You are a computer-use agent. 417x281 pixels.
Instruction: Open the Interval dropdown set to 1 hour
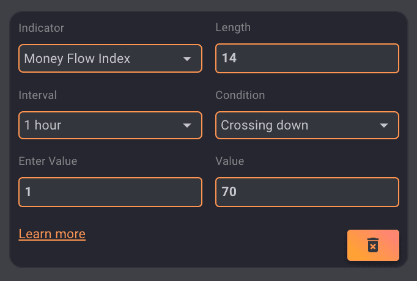(110, 125)
